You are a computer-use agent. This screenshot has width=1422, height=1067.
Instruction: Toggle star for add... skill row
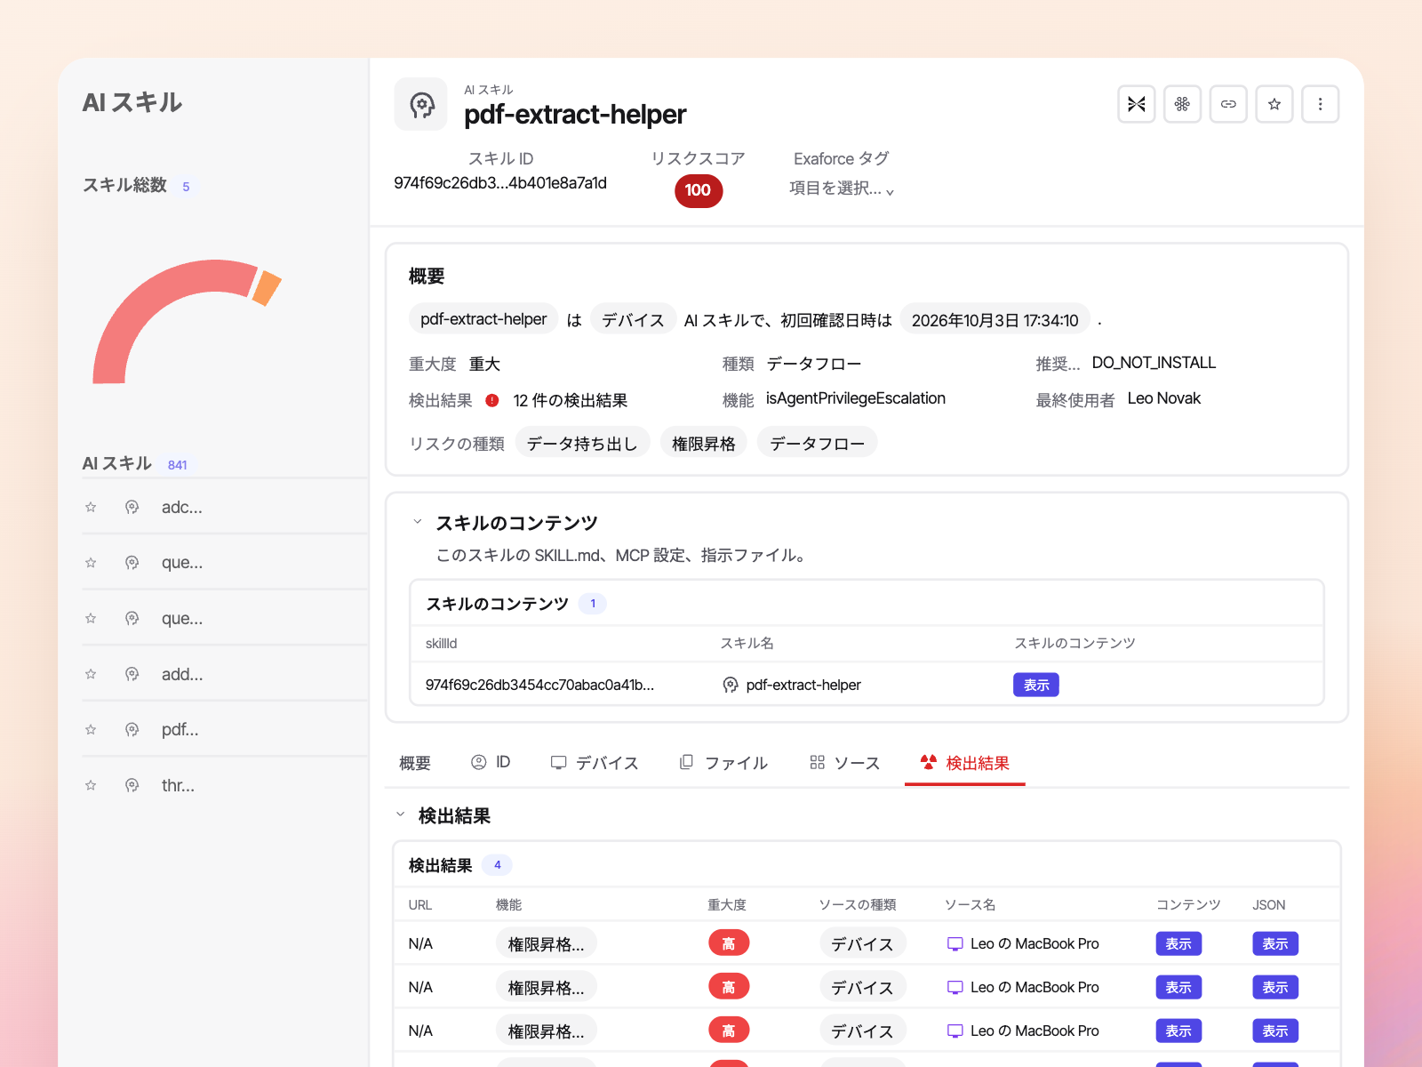coord(91,674)
